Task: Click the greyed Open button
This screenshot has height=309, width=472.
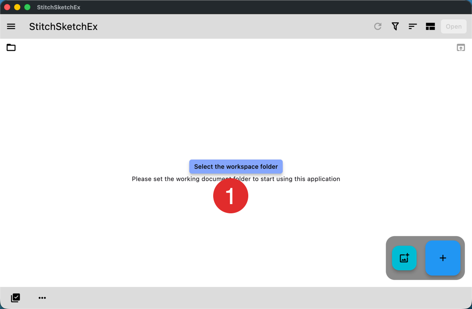Action: point(454,26)
